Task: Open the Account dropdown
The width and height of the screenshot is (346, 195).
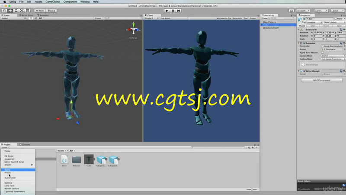Action: 303,10
